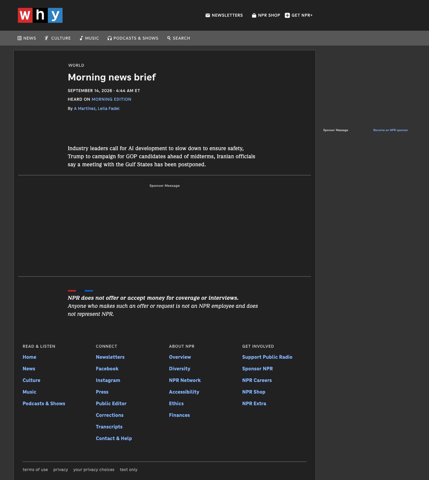Click the music note icon
429x480 pixels.
[x=81, y=38]
